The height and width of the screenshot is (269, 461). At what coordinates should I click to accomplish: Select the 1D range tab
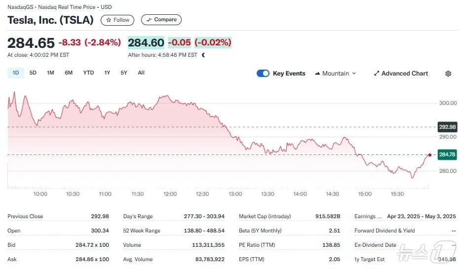pos(15,73)
